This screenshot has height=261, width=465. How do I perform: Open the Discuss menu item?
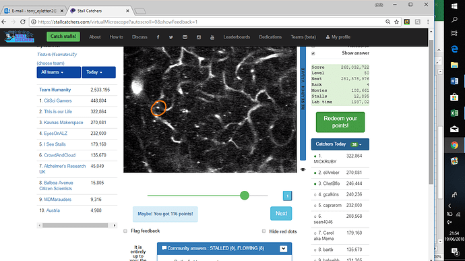click(139, 37)
